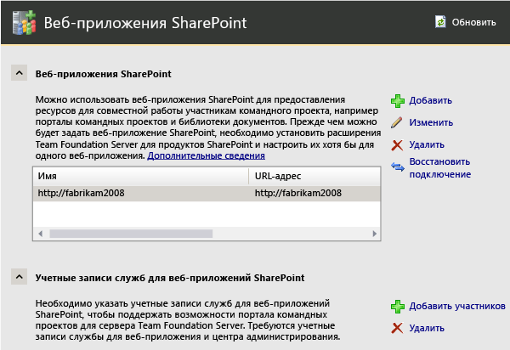Image resolution: width=510 pixels, height=350 pixels.
Task: Click the horizontal scrollbar left arrow
Action: 40,234
